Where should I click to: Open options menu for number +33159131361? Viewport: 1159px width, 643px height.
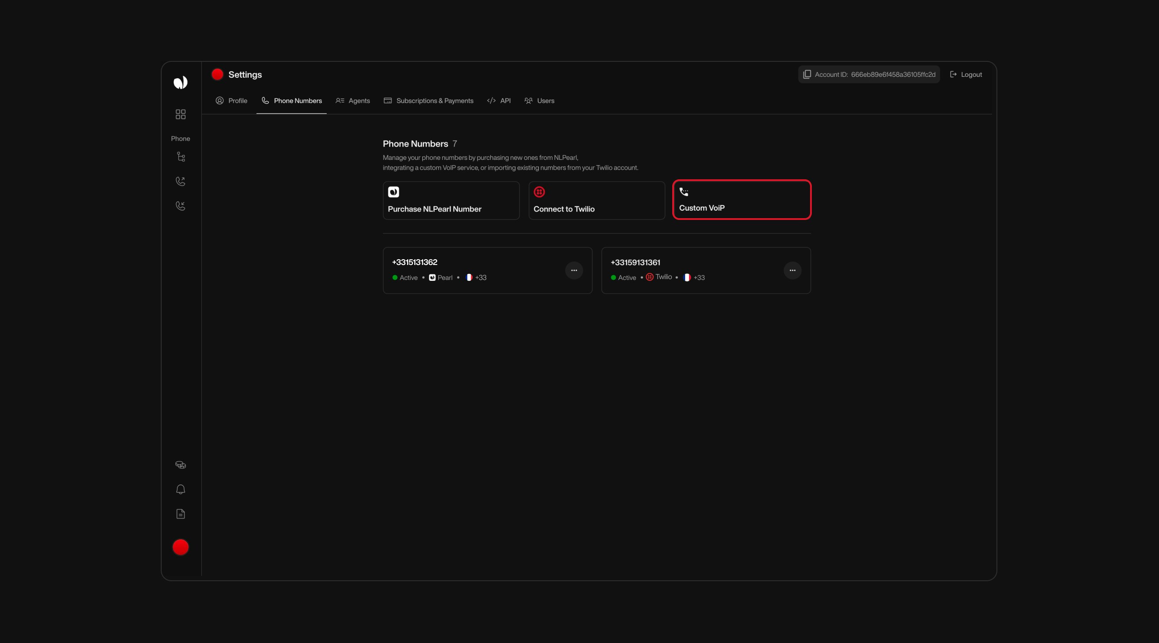(x=792, y=270)
